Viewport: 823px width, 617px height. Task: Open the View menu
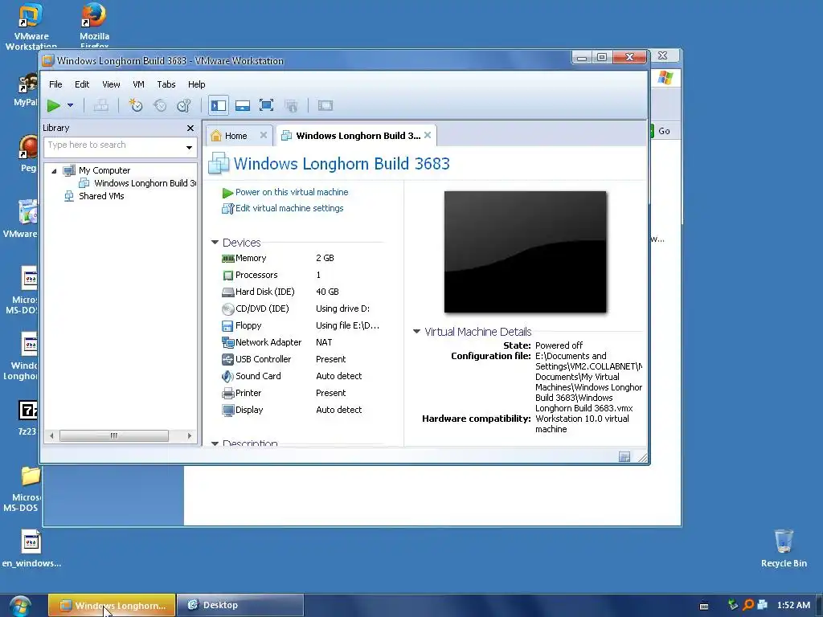111,84
